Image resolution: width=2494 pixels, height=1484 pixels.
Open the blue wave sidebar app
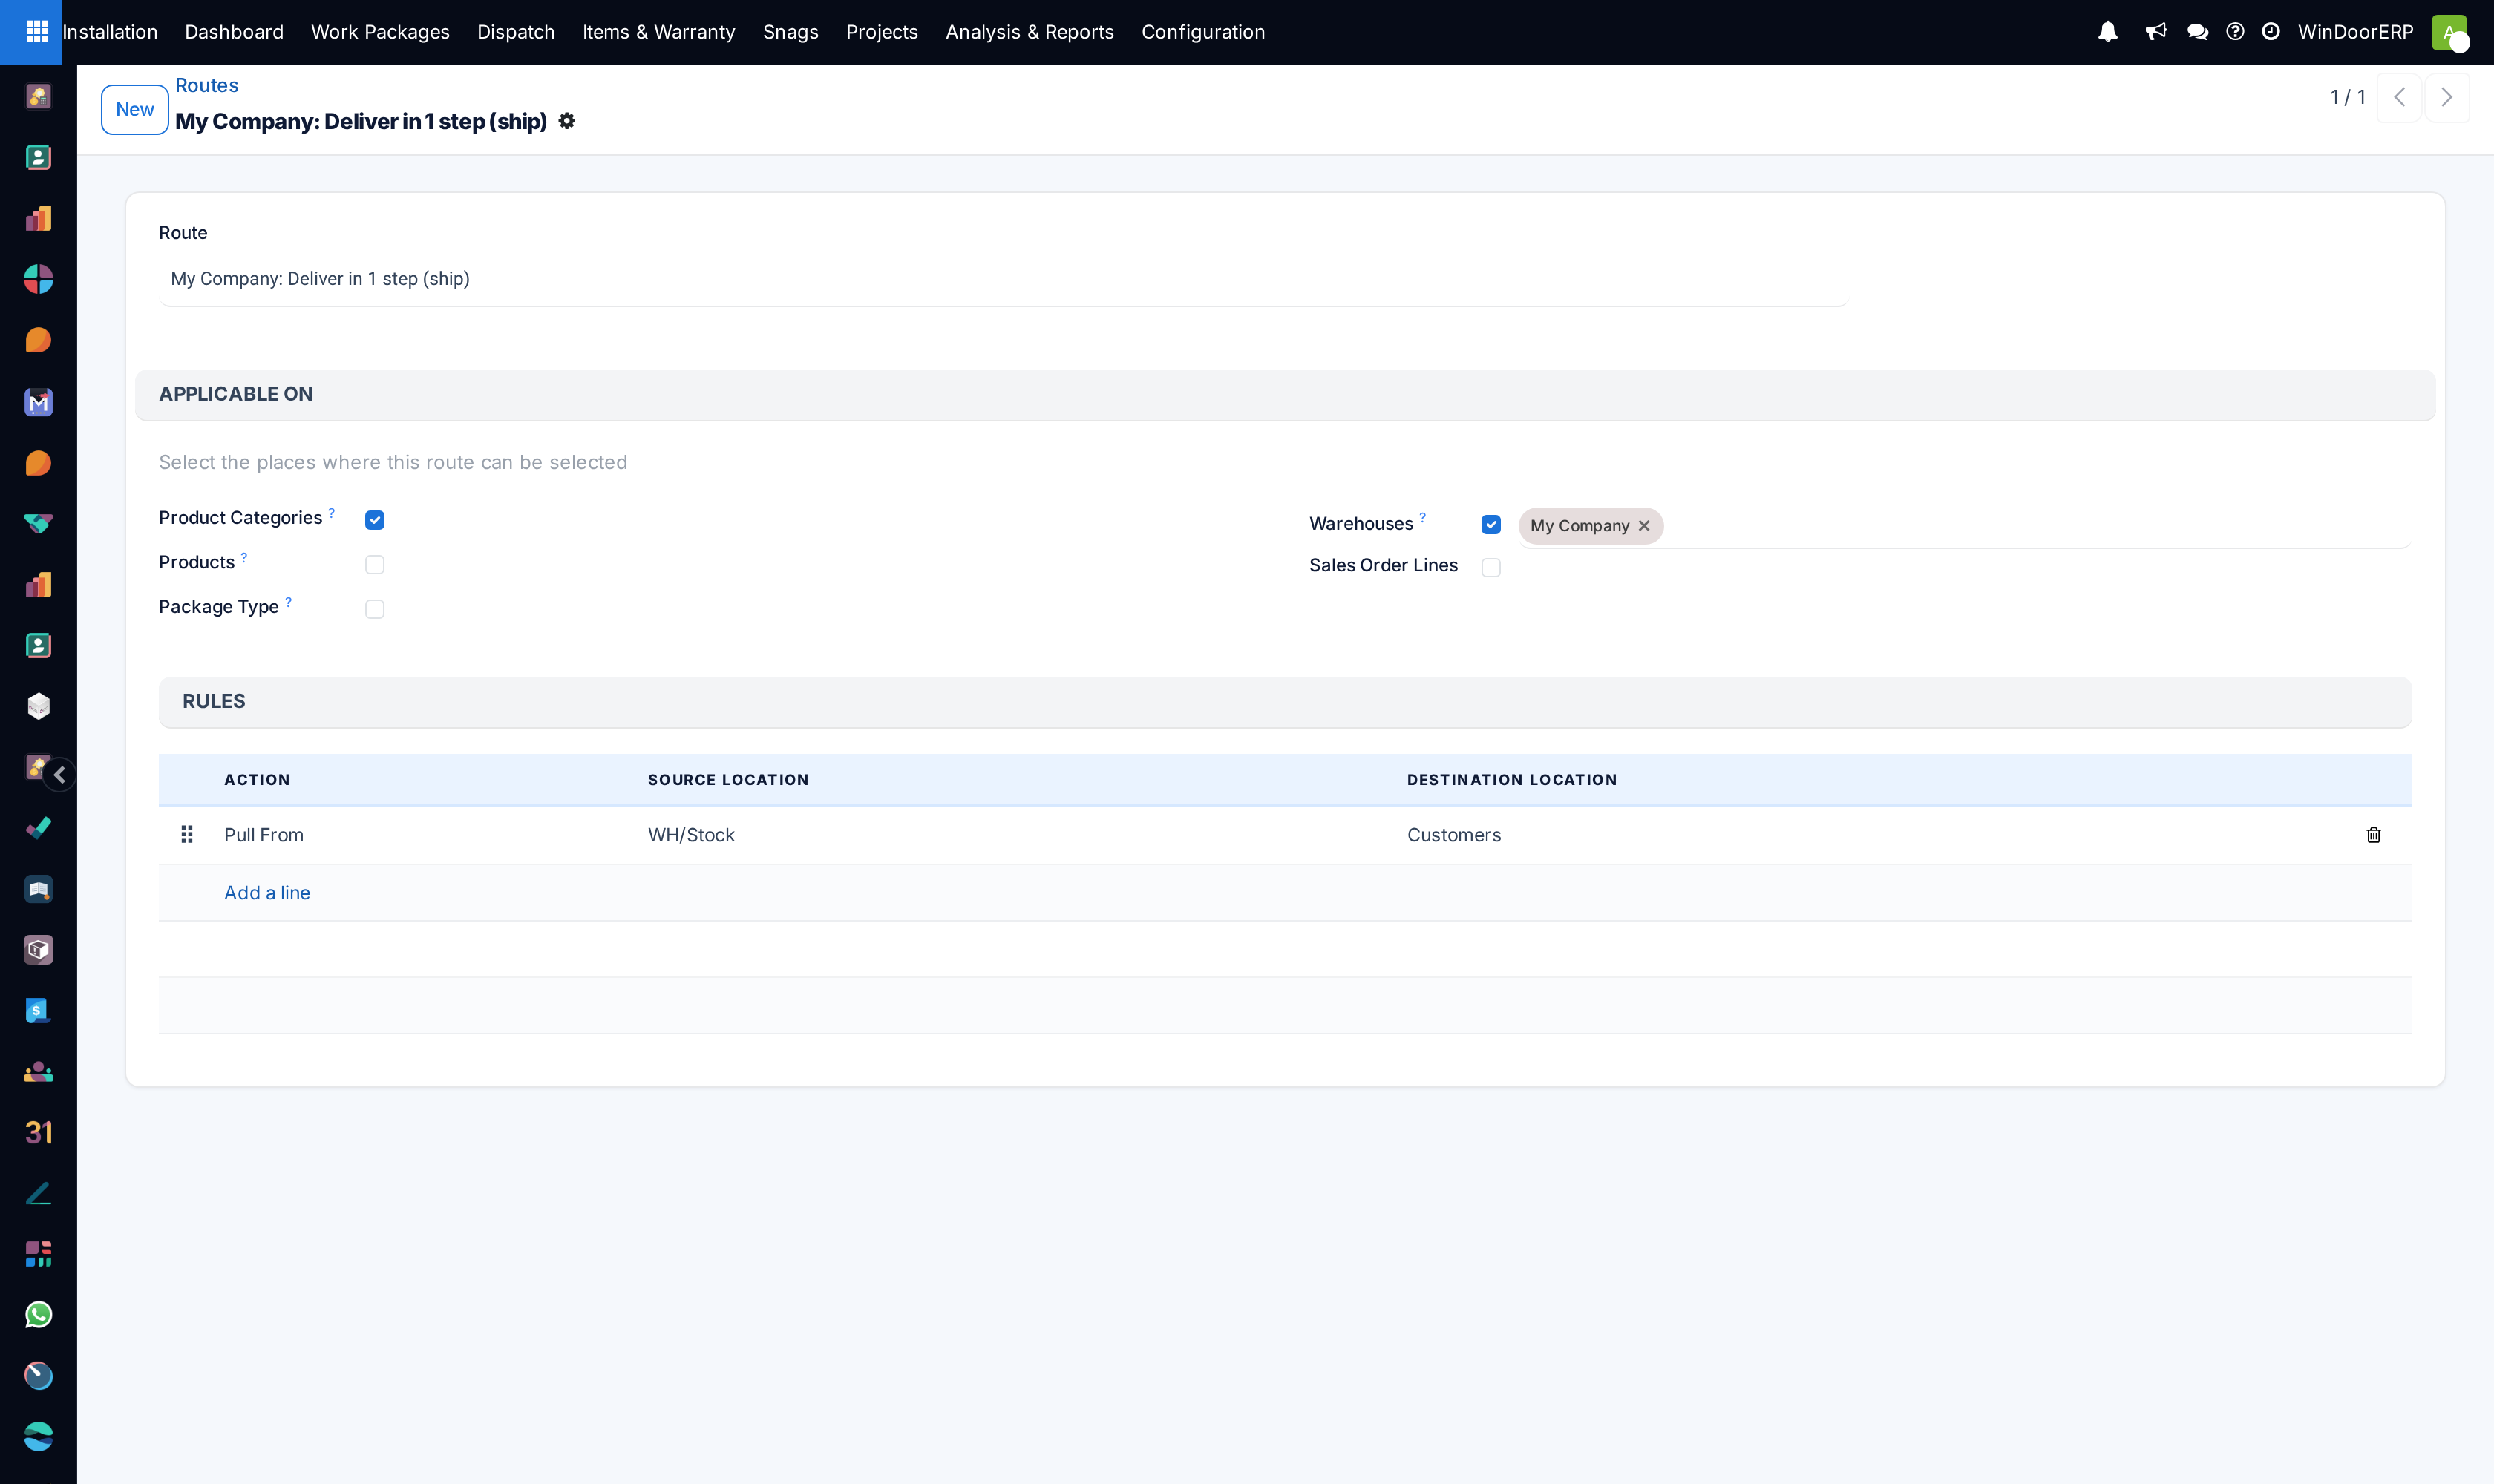tap(38, 1437)
